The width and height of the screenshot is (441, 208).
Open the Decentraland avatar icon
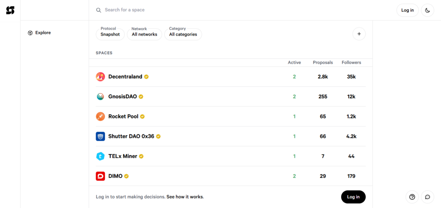tap(100, 77)
